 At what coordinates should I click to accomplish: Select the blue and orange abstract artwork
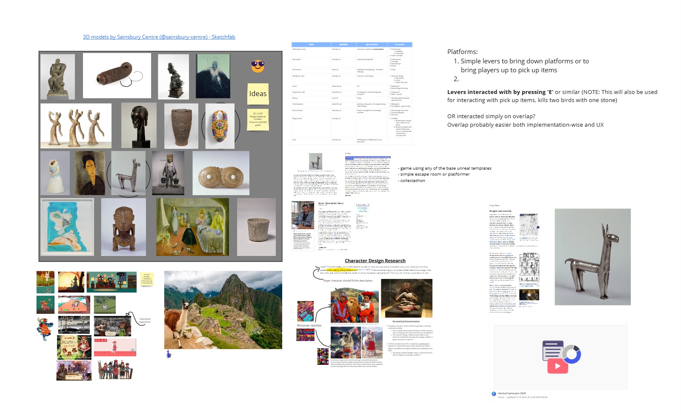[67, 227]
